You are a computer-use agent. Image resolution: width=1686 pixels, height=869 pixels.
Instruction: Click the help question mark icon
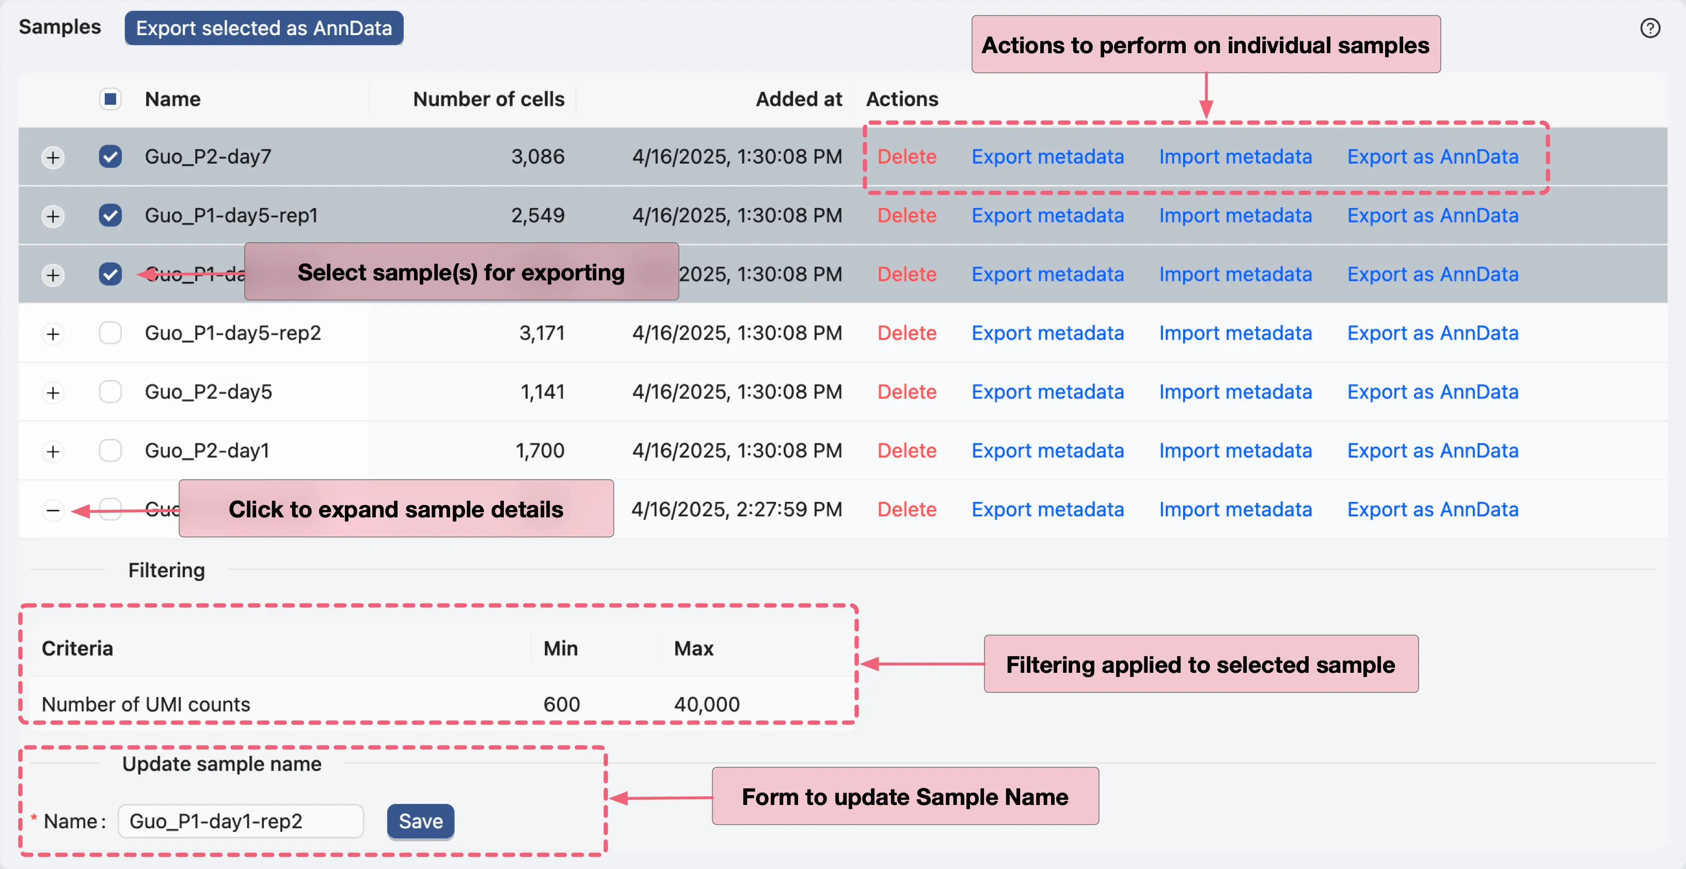pyautogui.click(x=1649, y=28)
